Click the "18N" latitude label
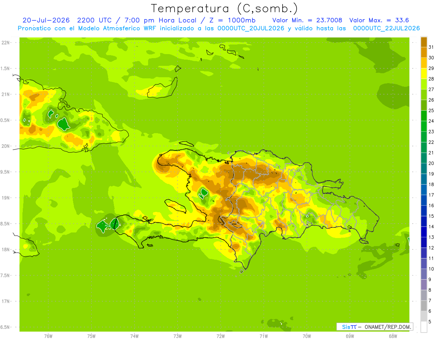 click(5, 249)
